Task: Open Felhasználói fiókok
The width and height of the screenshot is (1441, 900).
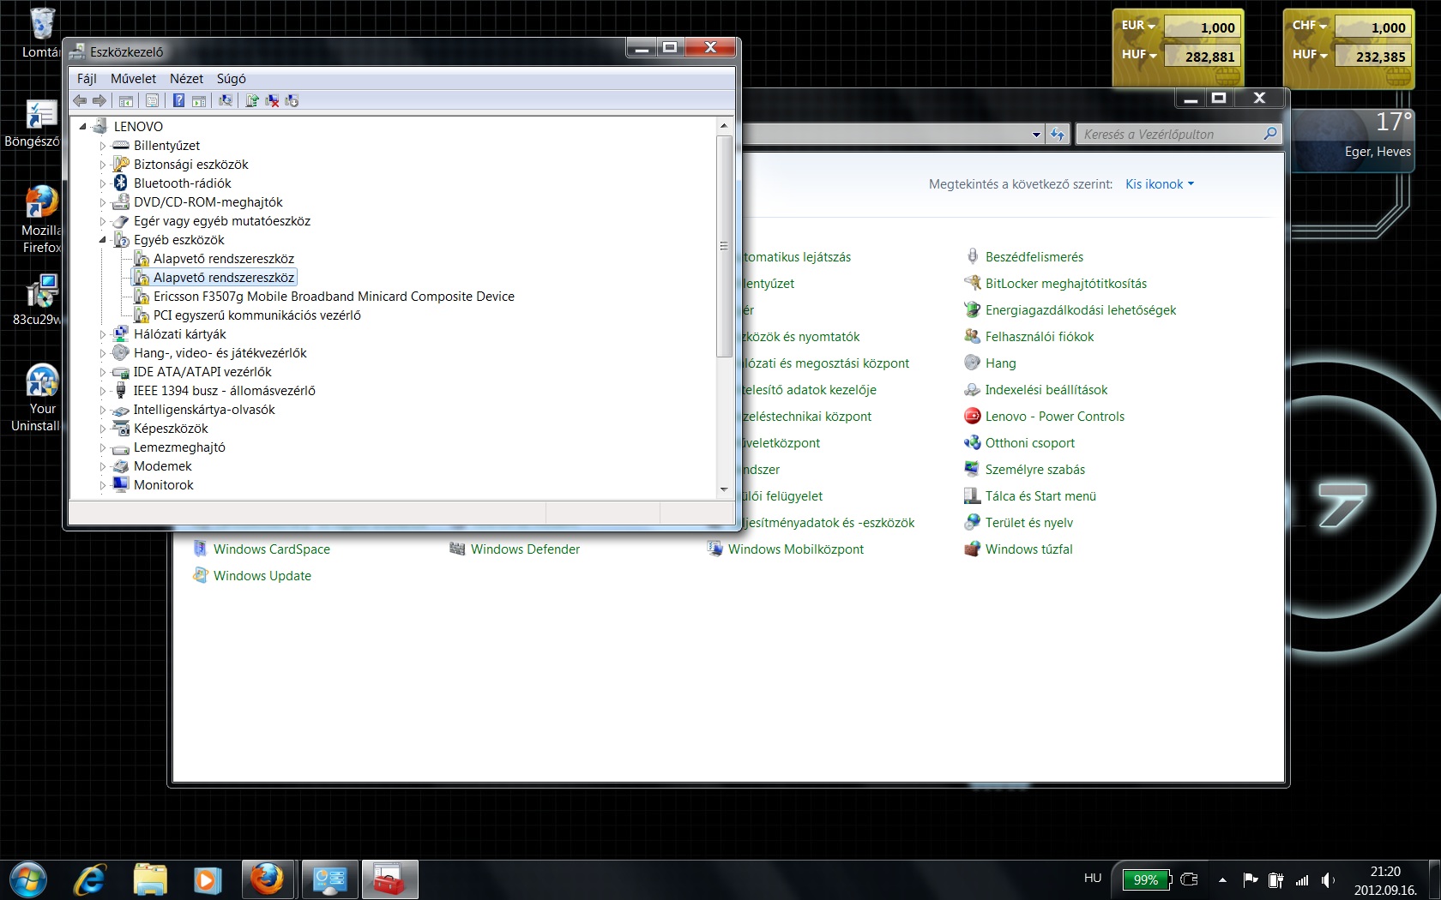Action: click(x=1039, y=337)
